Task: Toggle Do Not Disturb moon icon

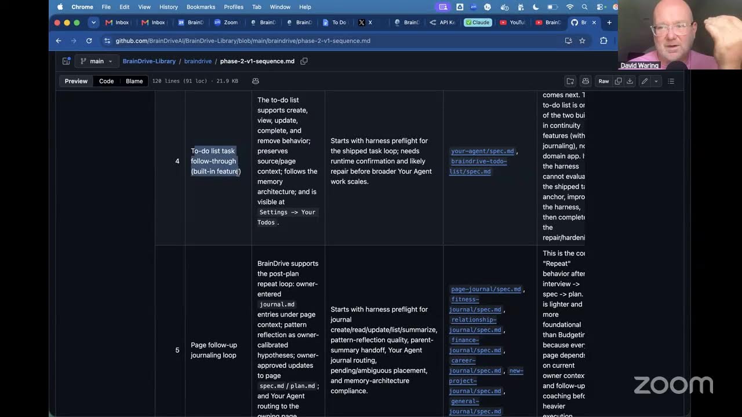Action: click(536, 7)
